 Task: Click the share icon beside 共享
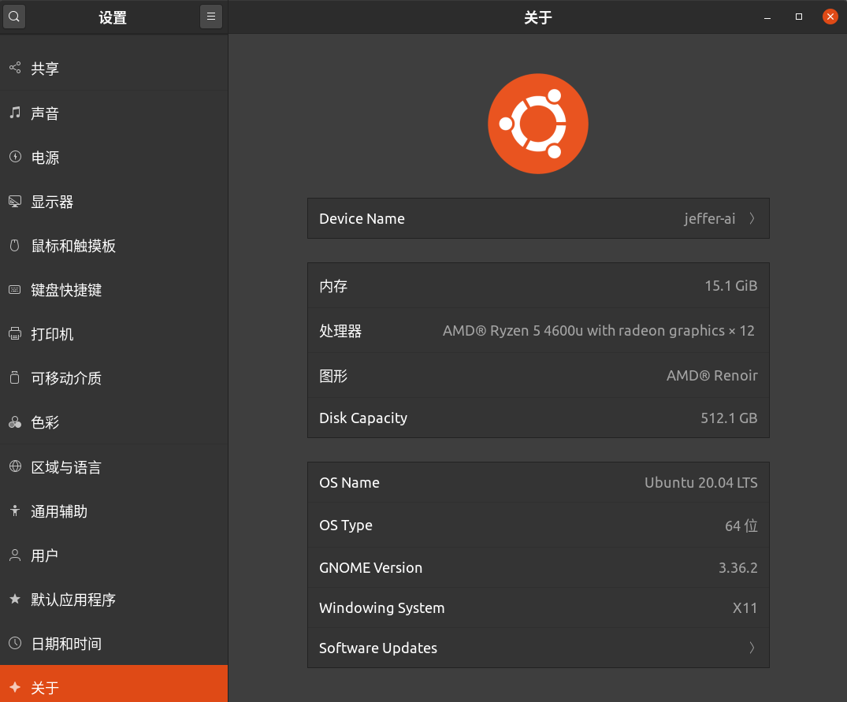coord(15,68)
